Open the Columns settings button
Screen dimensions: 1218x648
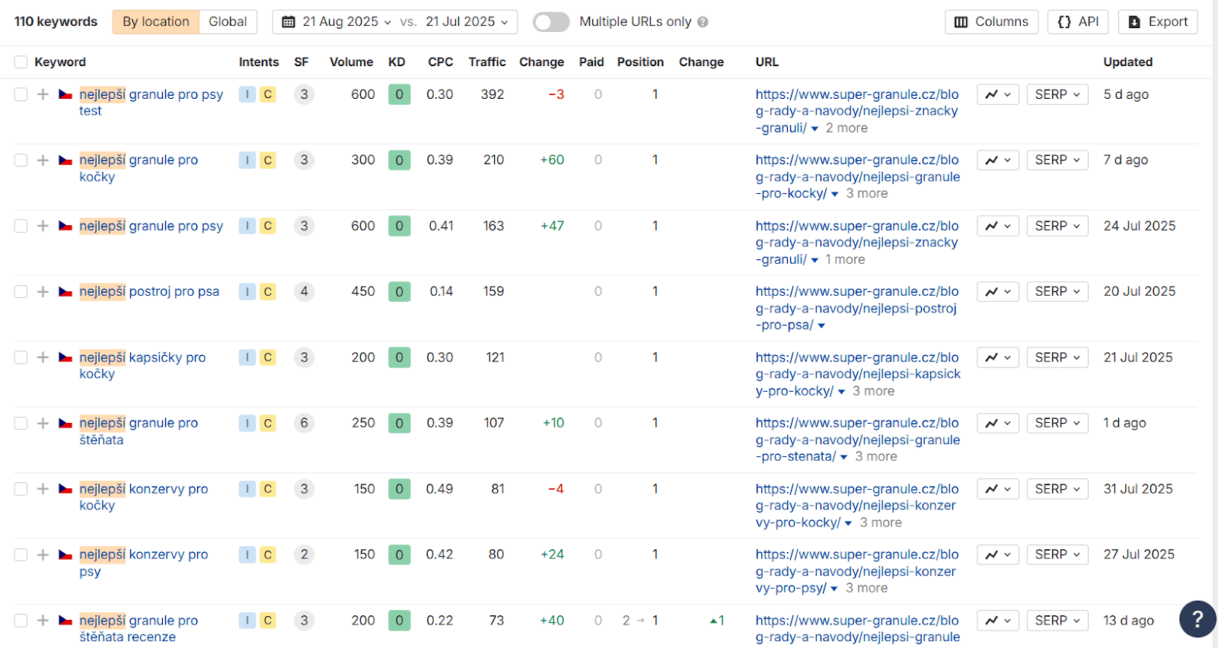click(992, 22)
